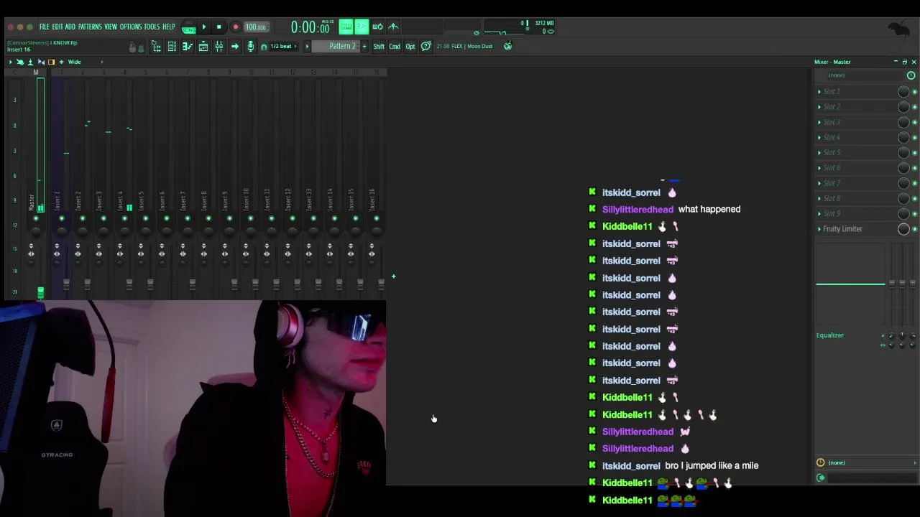Open the channel rack icon
This screenshot has height=517, width=920.
click(x=172, y=47)
